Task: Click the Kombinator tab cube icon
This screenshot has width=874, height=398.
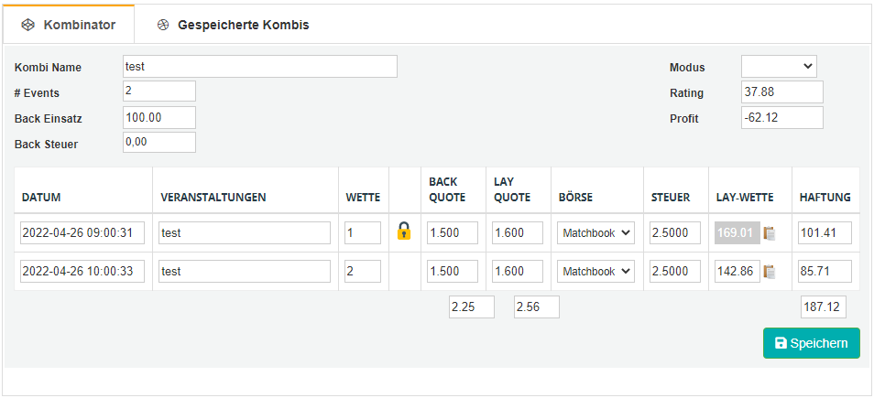Action: tap(27, 25)
